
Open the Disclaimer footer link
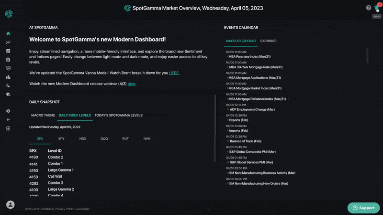click(82, 209)
